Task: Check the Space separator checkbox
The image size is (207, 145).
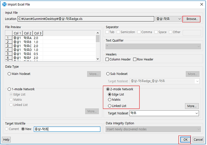Action: click(156, 32)
